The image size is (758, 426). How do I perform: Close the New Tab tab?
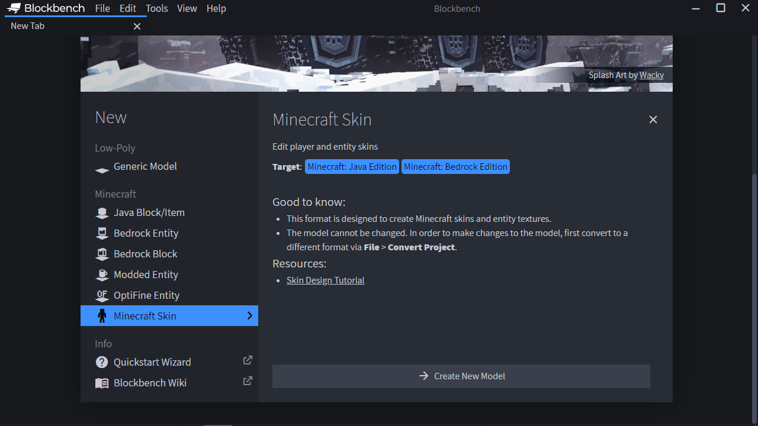(137, 27)
